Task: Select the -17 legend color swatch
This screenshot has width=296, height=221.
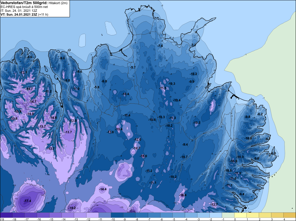Action: pyautogui.click(x=31, y=215)
